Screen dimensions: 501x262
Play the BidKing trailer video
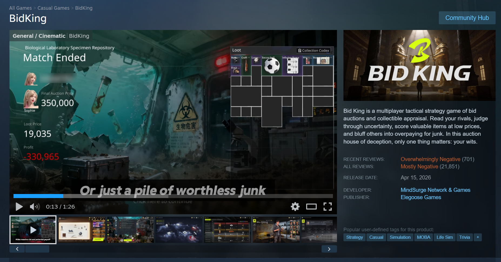click(x=19, y=207)
